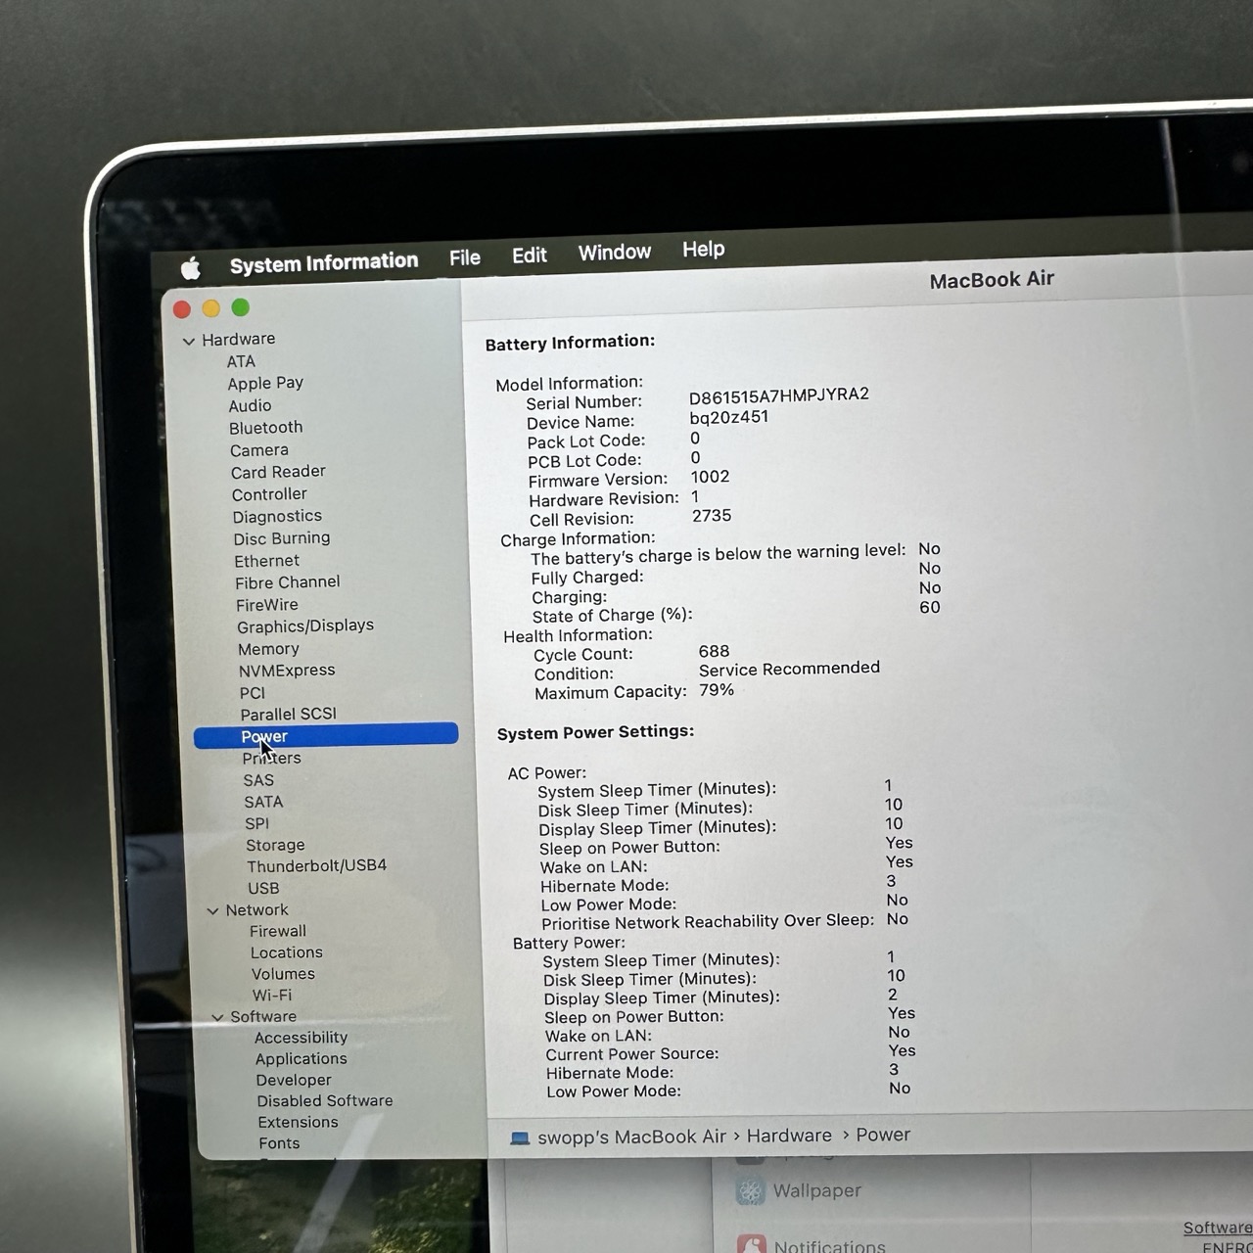1253x1253 pixels.
Task: Select Accessibility under Software
Action: pyautogui.click(x=301, y=1038)
